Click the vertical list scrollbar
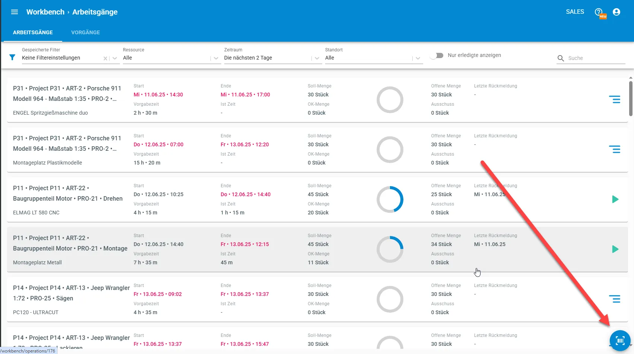634x354 pixels. click(x=630, y=98)
